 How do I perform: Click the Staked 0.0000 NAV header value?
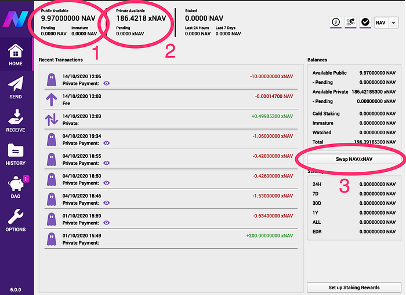pos(204,19)
